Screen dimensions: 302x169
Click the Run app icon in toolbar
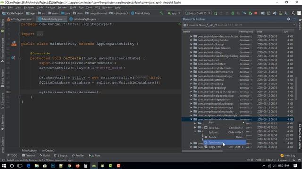[x=215, y=13]
